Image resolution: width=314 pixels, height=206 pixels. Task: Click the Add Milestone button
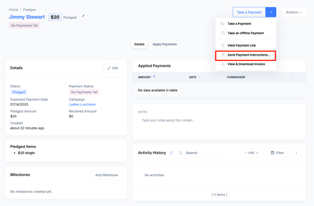pyautogui.click(x=107, y=175)
